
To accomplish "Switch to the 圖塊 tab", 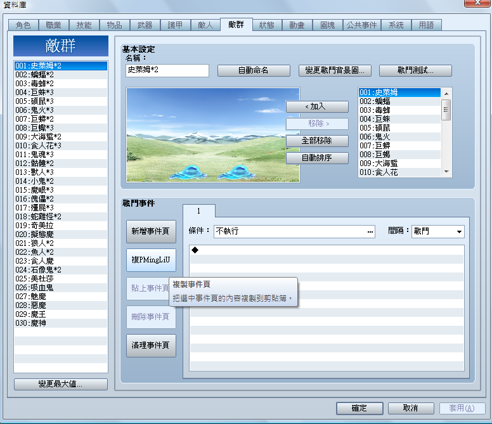I will [x=327, y=25].
